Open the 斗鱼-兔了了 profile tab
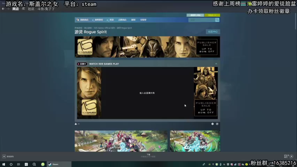This screenshot has width=297, height=167. (x=46, y=9)
